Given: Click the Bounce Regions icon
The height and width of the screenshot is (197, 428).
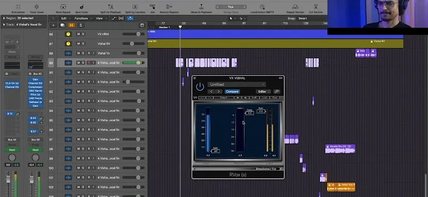Looking at the screenshot, I should click(x=169, y=7).
